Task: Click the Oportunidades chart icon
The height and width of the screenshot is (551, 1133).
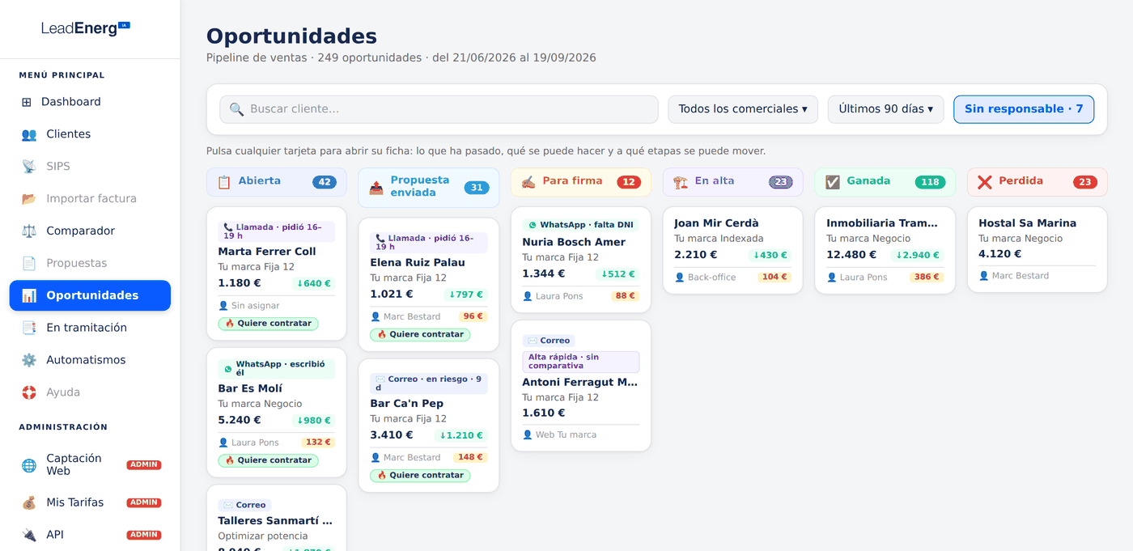Action: click(29, 295)
